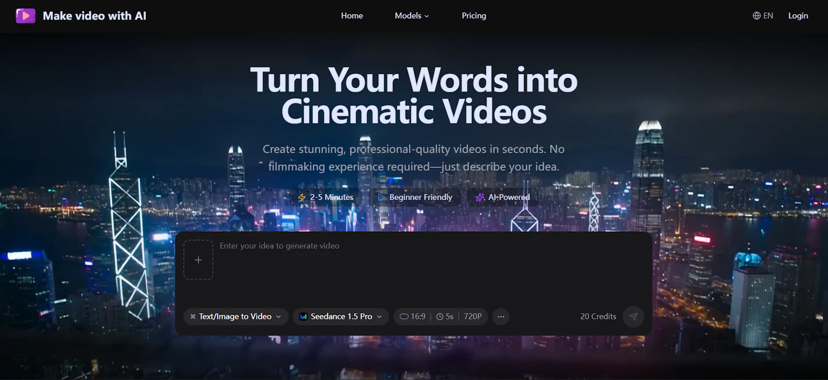Click the 20 Credits label
This screenshot has width=828, height=380.
point(598,316)
